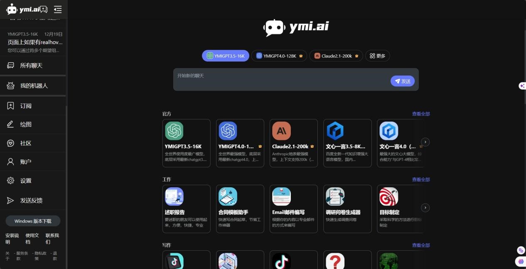Open the 账户 account page
Image resolution: width=526 pixels, height=269 pixels.
pos(25,161)
